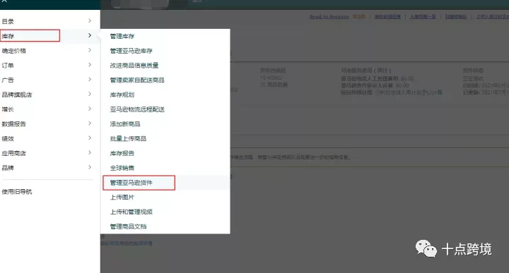Expand the chevron next to 广告
Viewport: 509px width, 273px height.
click(90, 79)
